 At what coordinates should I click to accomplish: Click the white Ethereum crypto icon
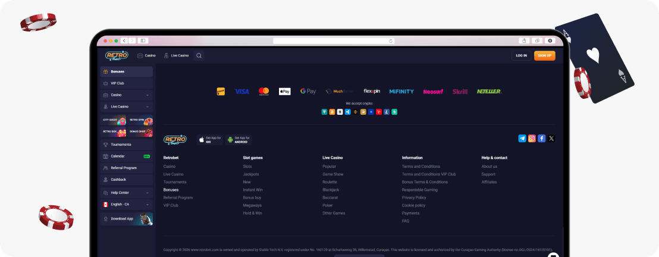pos(340,112)
